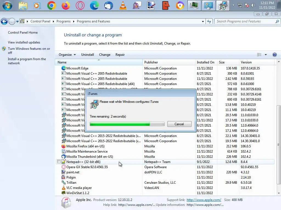
Task: Refresh the Programs and Features view
Action: (209, 21)
